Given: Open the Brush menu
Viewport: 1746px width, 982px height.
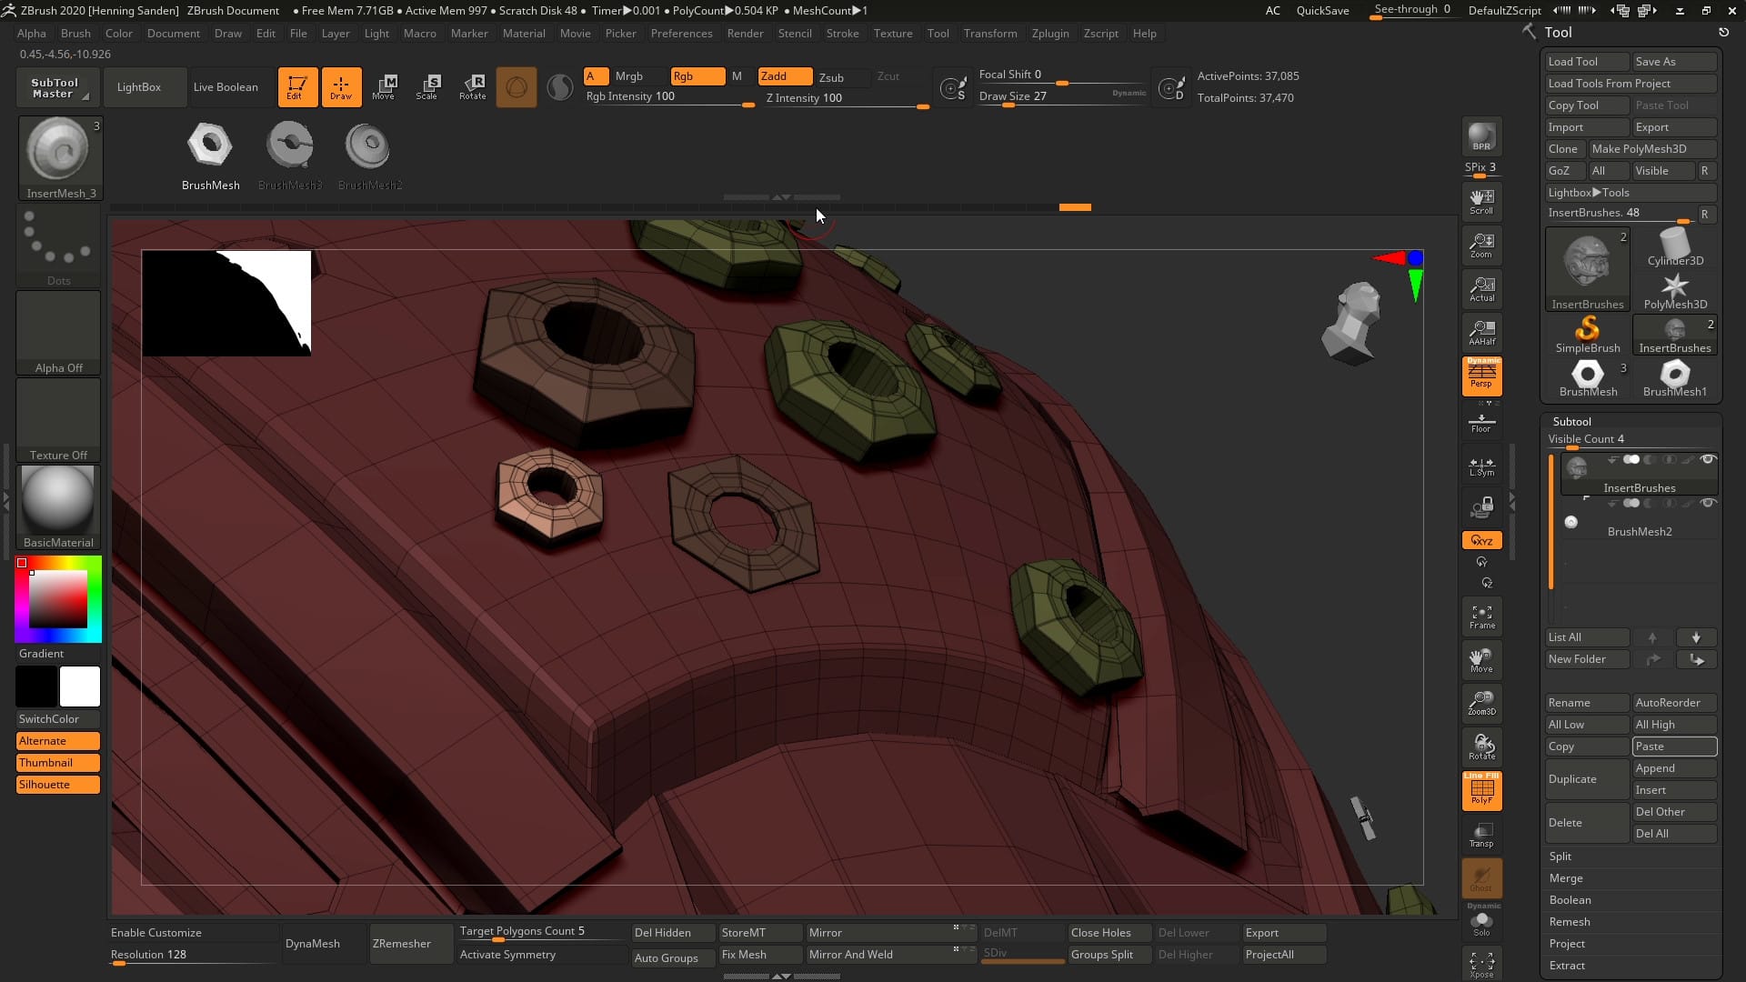Looking at the screenshot, I should click(x=75, y=33).
